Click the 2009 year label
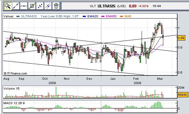 (137, 83)
